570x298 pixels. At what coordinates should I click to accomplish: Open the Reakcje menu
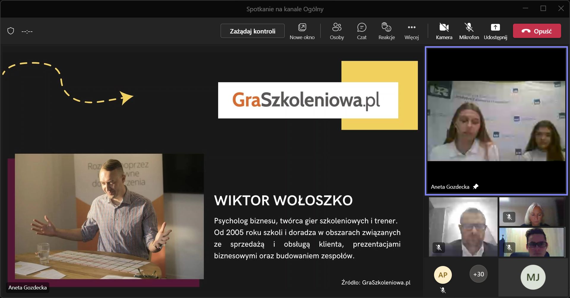click(387, 31)
